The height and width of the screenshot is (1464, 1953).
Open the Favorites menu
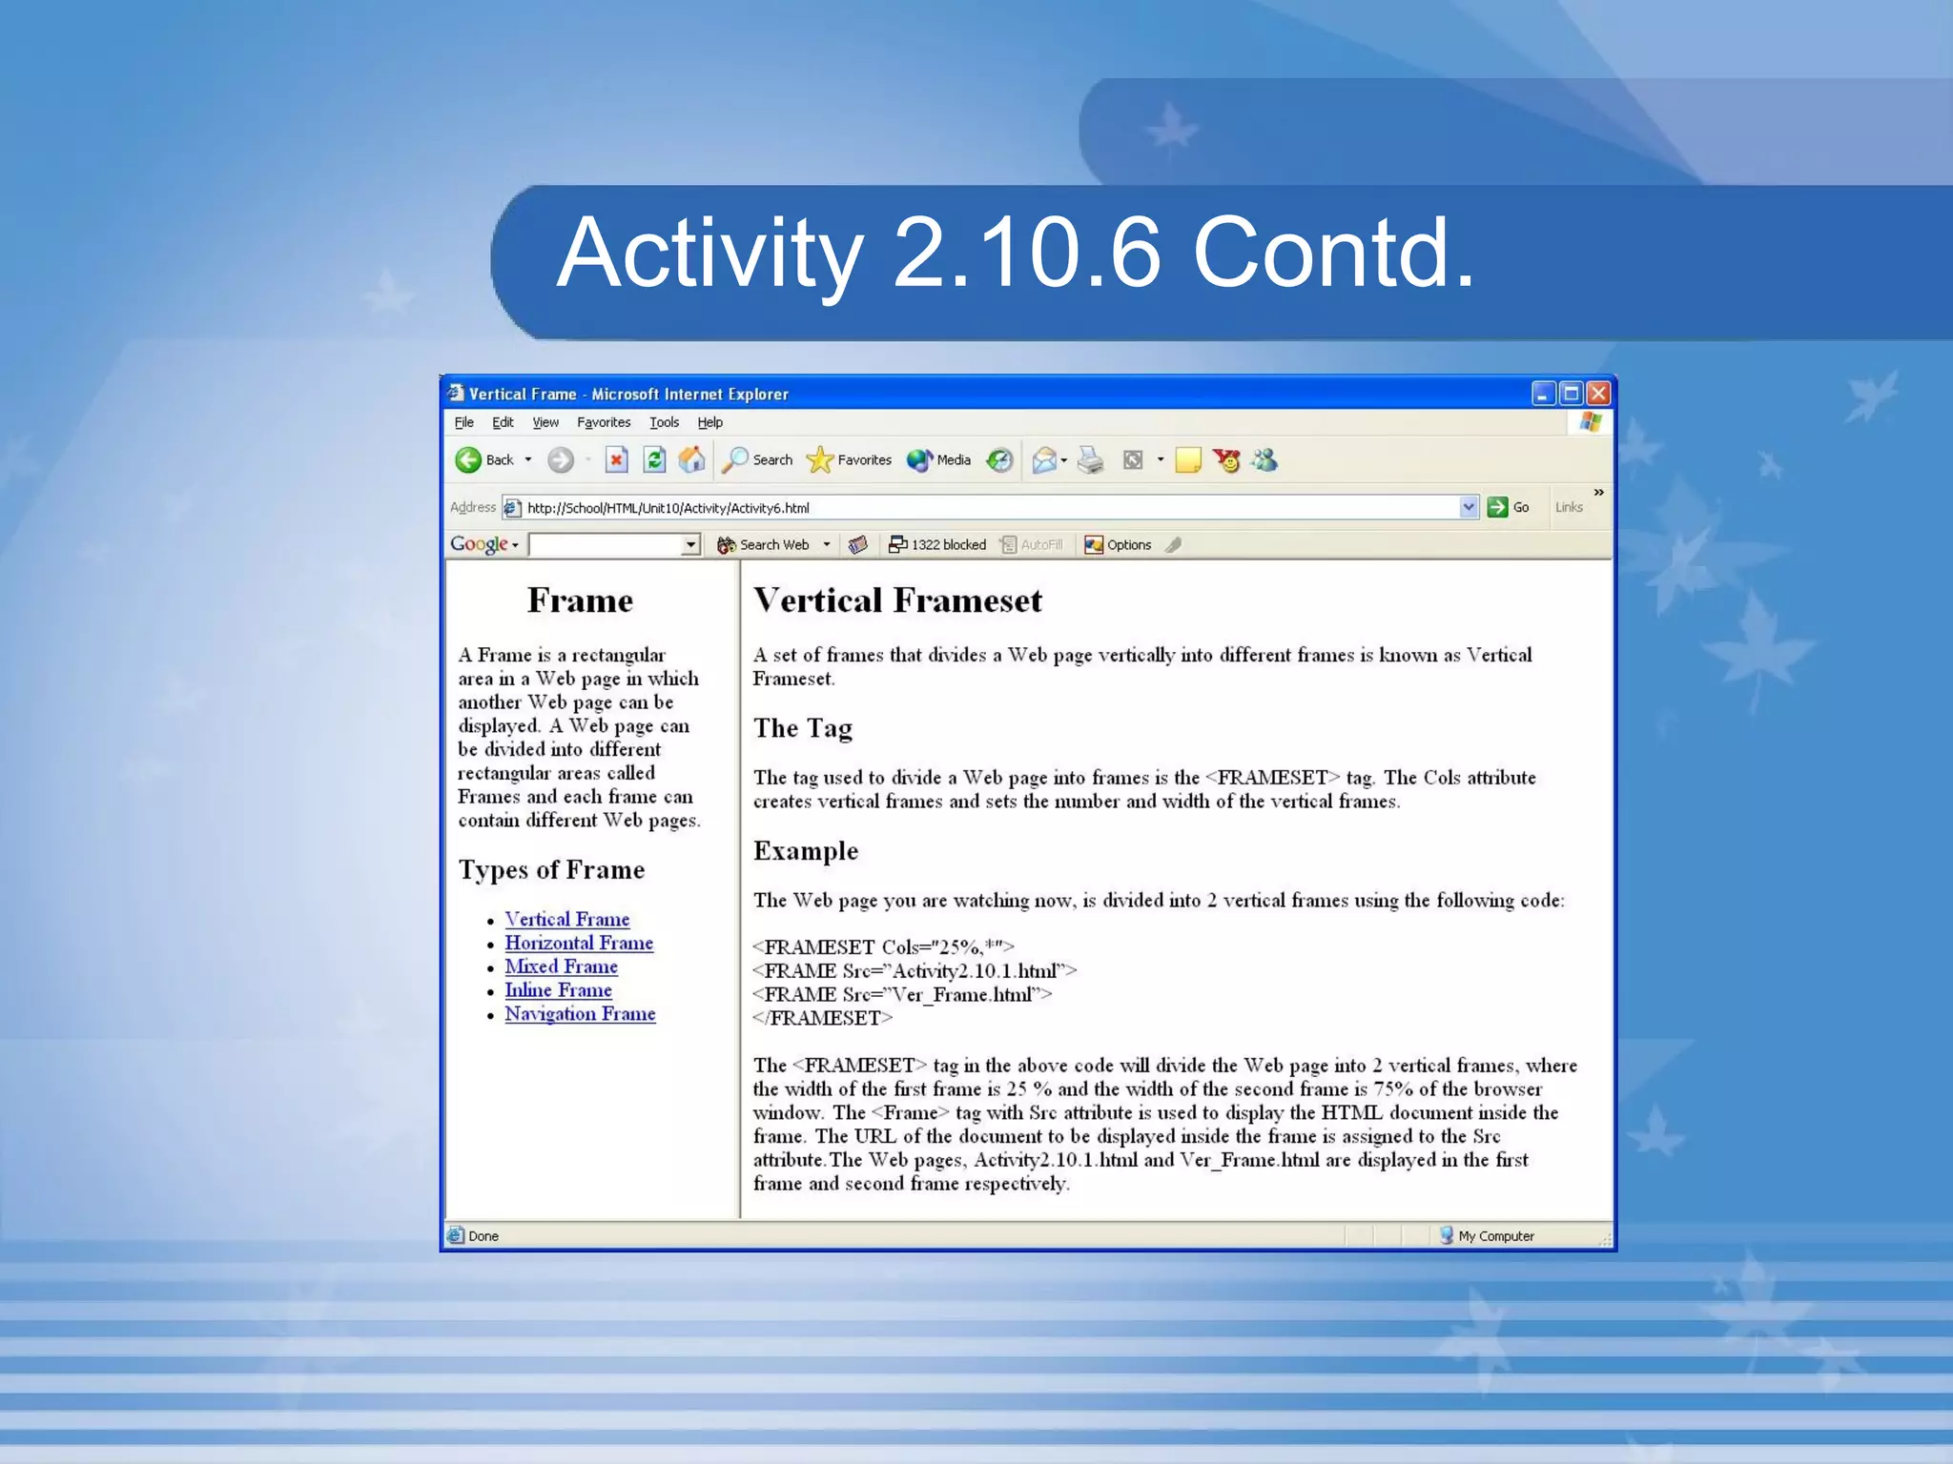604,422
